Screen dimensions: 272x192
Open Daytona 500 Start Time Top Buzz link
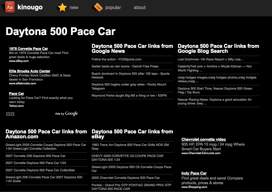215,90
